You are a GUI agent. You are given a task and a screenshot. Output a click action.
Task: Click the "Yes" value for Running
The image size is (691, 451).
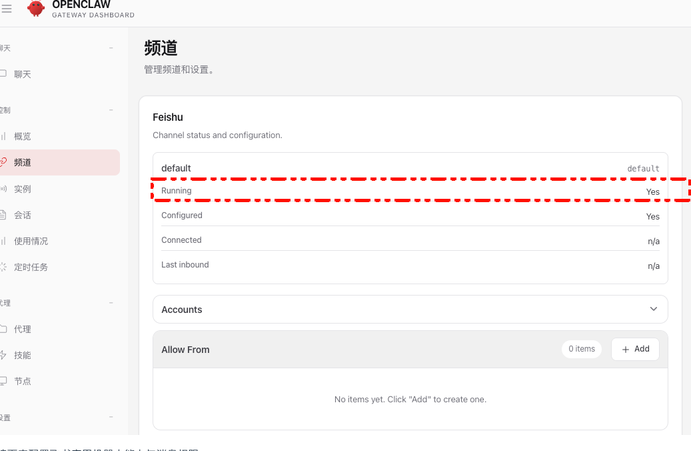[652, 192]
